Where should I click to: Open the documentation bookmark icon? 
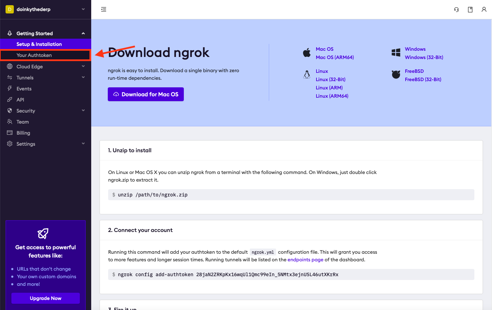click(470, 10)
